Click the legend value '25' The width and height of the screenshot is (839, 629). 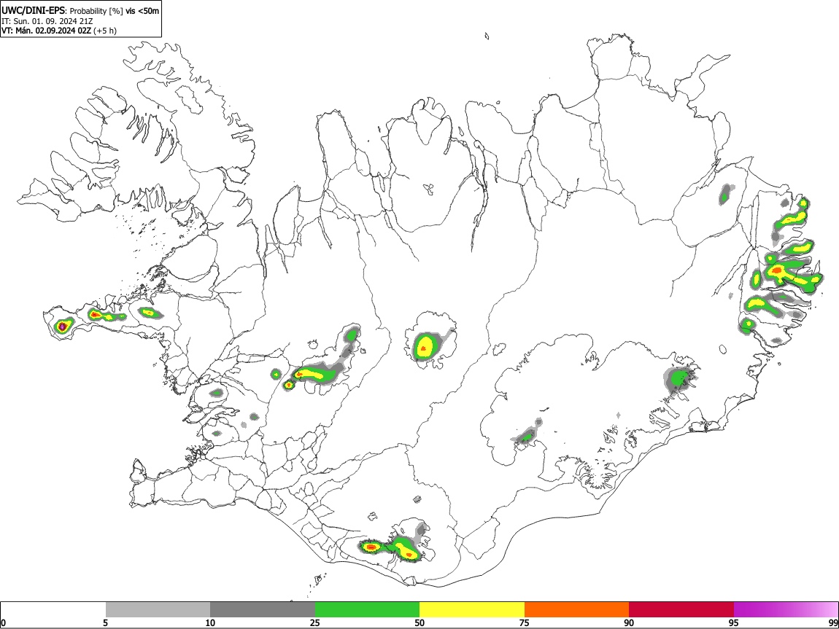tap(315, 622)
